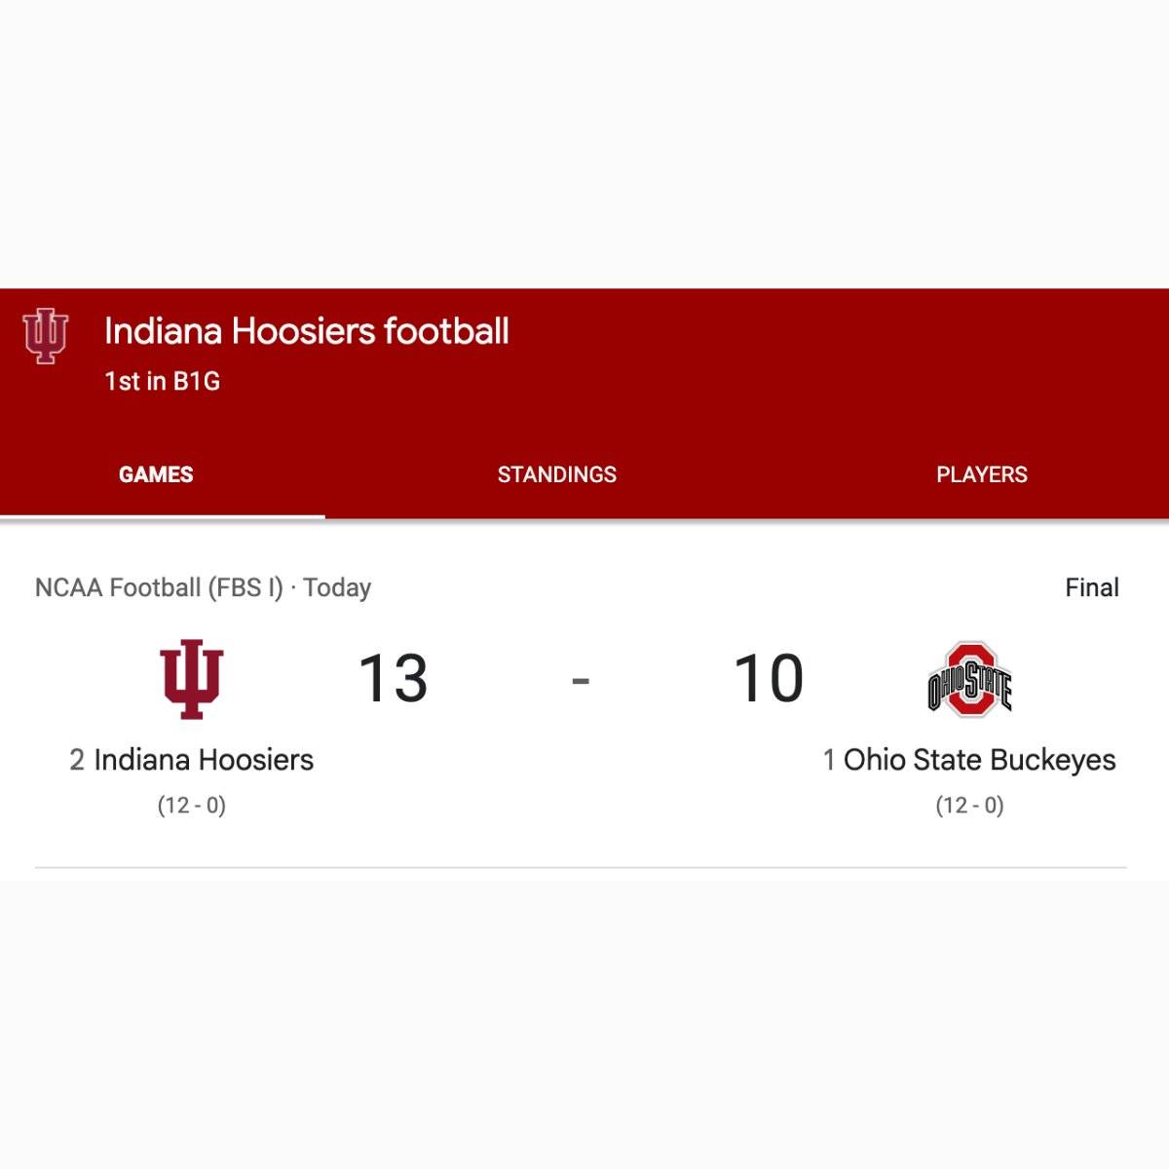Open the "1 Ohio State Buckeyes" team name
This screenshot has width=1169, height=1169.
coord(979,760)
